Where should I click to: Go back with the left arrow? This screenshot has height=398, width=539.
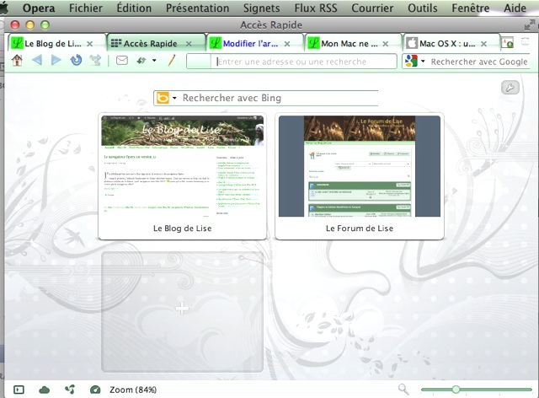[36, 61]
